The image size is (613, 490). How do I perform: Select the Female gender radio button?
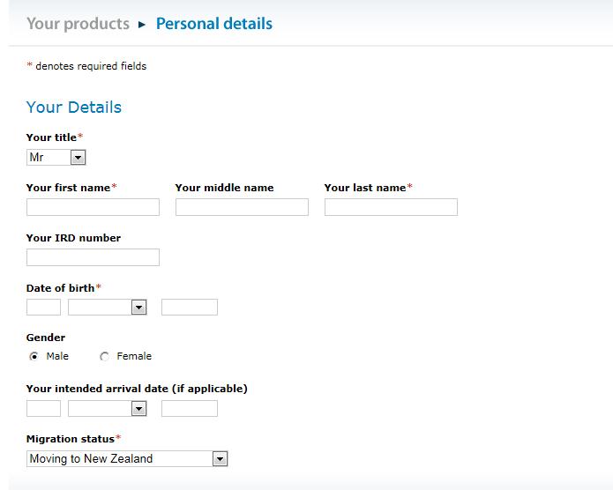(x=105, y=357)
